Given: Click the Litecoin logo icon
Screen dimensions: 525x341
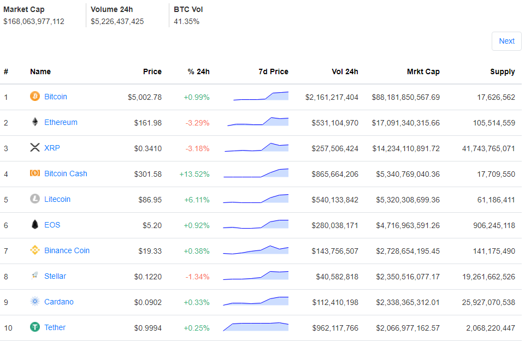Looking at the screenshot, I should (35, 199).
